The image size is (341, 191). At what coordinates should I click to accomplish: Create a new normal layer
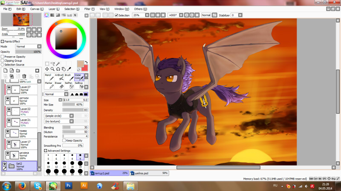click(6, 71)
